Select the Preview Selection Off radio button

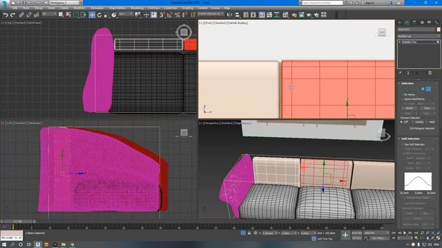(x=402, y=122)
